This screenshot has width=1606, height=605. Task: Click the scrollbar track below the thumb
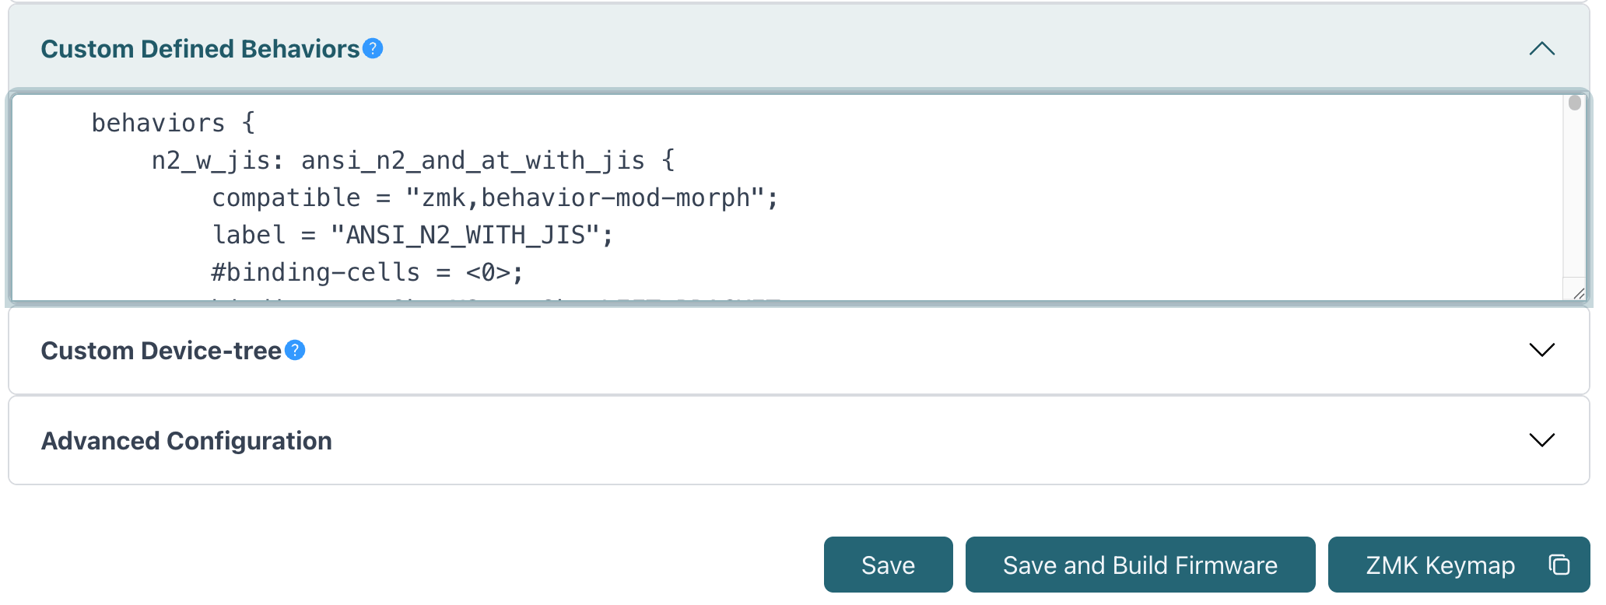pyautogui.click(x=1574, y=202)
